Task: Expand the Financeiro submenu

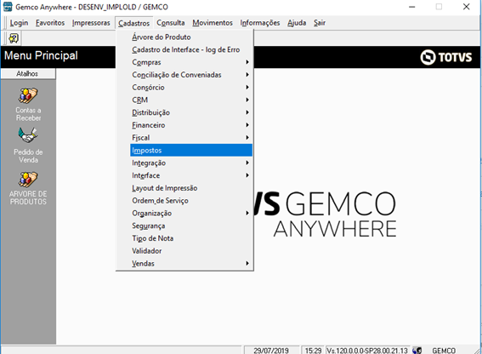Action: (x=191, y=125)
